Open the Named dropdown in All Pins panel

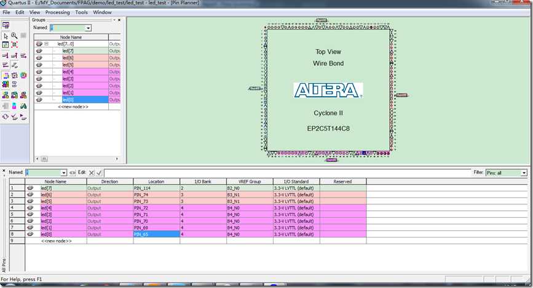(x=63, y=172)
